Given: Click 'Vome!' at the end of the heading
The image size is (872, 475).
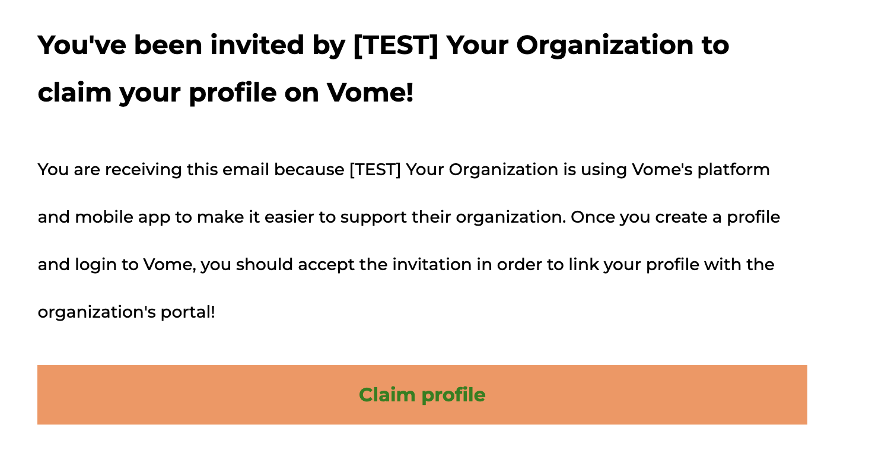Looking at the screenshot, I should (x=370, y=93).
